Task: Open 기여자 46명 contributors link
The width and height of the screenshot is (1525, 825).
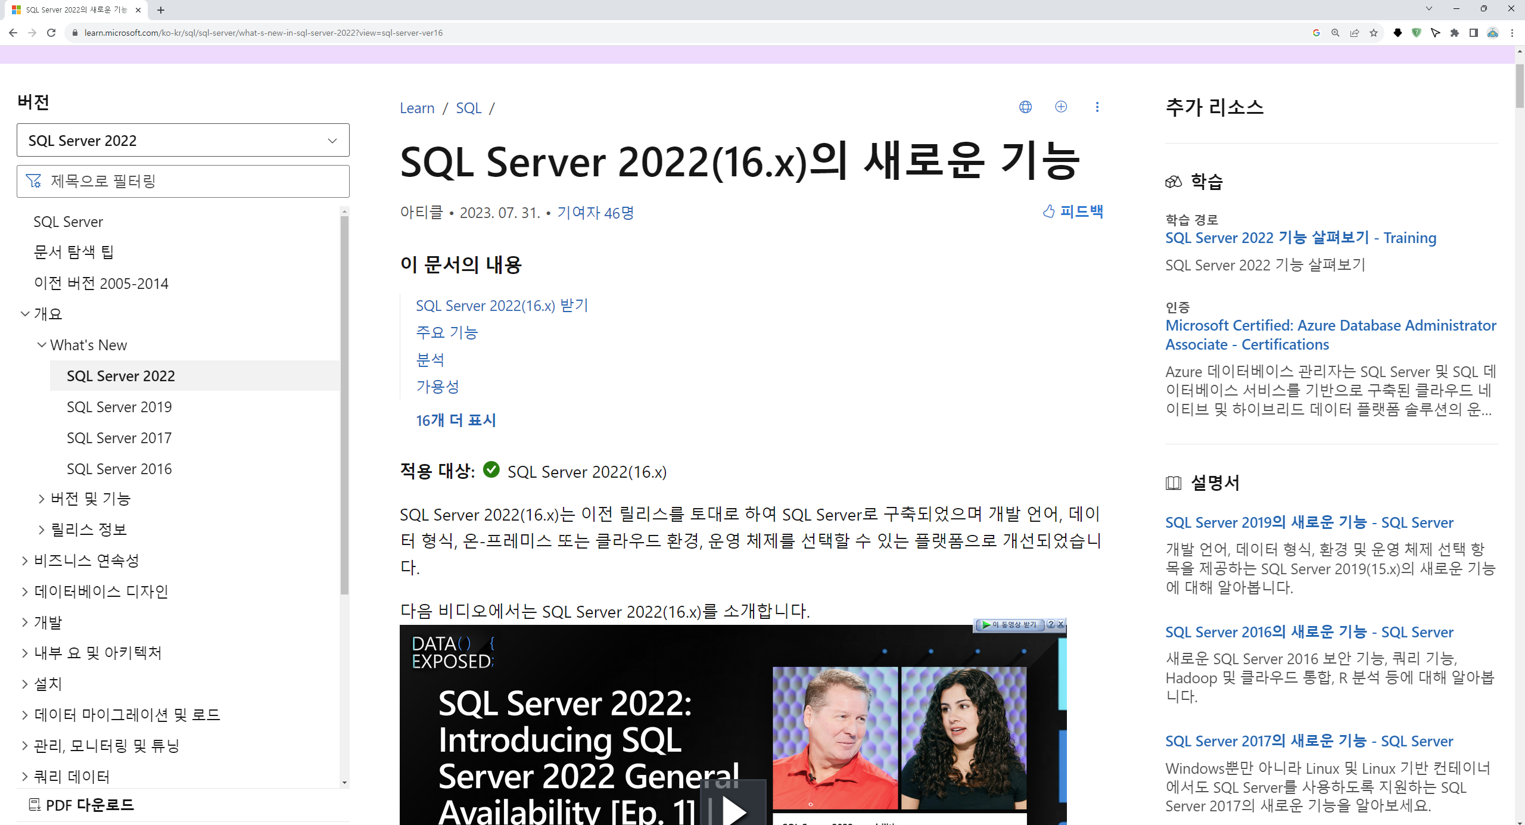Action: tap(596, 213)
